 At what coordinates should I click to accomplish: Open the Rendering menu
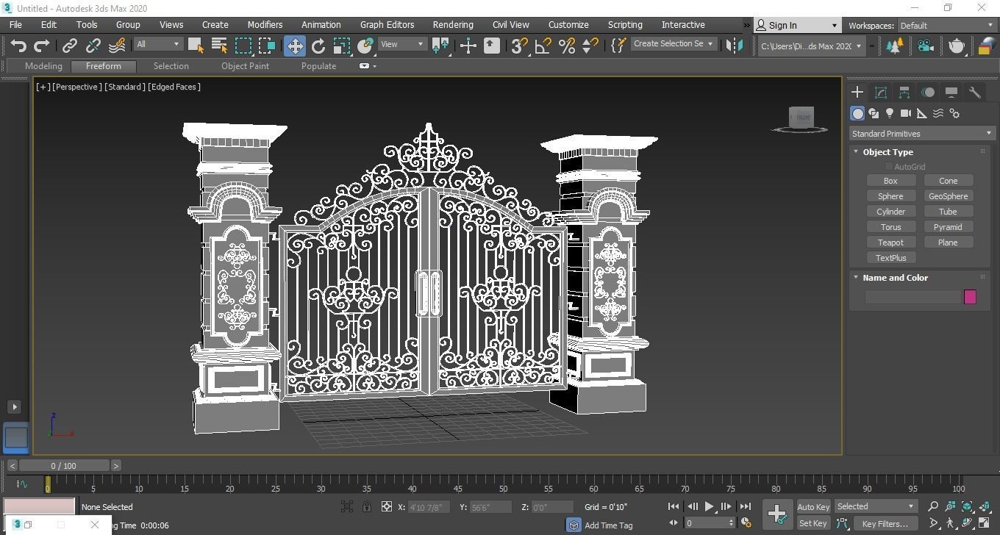pos(452,24)
